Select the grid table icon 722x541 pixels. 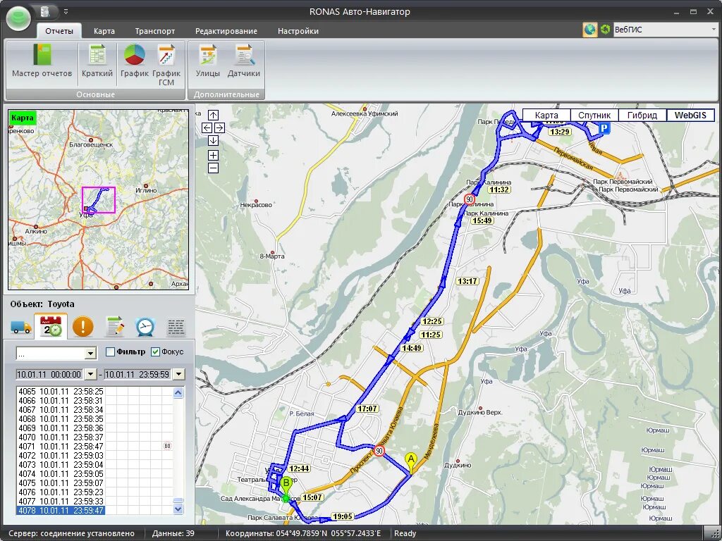coord(176,327)
